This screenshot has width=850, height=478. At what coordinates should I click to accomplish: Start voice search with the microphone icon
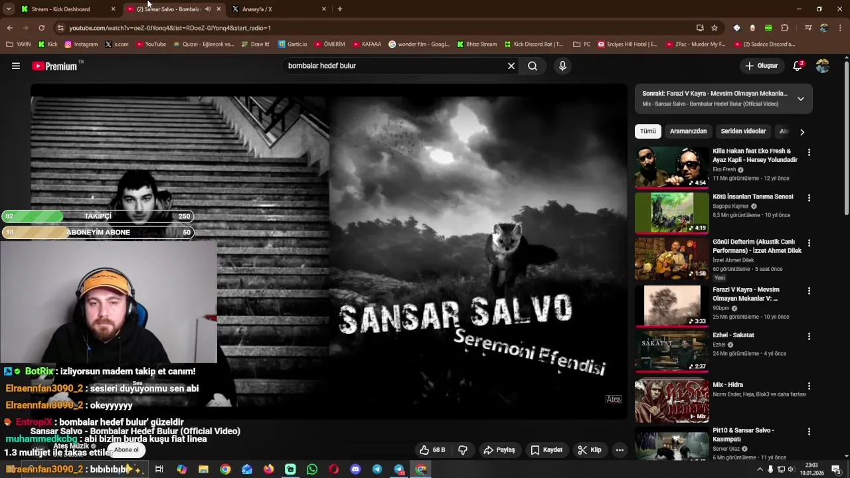click(562, 66)
